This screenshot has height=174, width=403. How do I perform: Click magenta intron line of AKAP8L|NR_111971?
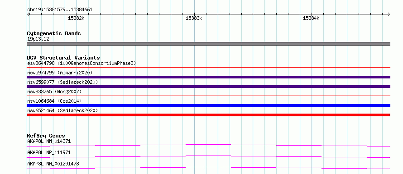tap(209, 156)
